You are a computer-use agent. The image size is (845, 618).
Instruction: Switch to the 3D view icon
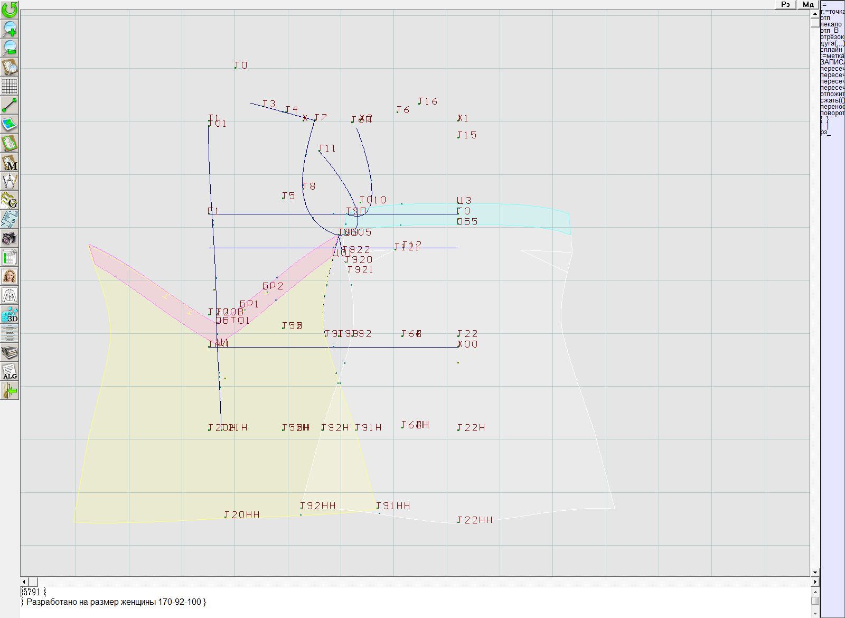coord(10,315)
